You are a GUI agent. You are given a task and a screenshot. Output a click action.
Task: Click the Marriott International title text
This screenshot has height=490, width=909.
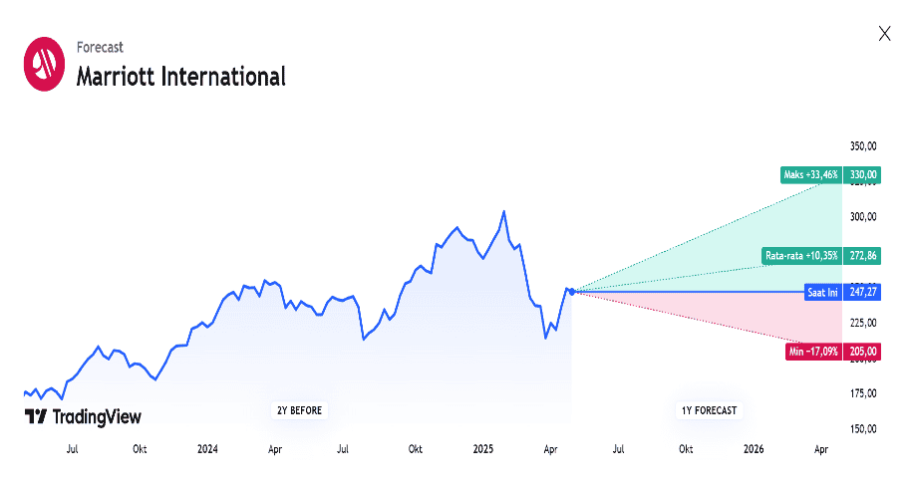(x=180, y=76)
